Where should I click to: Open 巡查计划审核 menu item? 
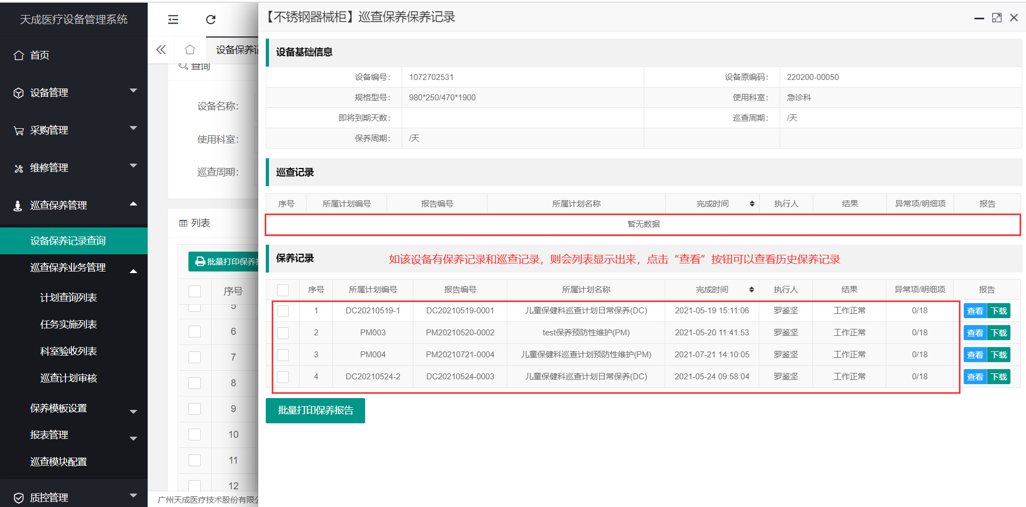69,378
